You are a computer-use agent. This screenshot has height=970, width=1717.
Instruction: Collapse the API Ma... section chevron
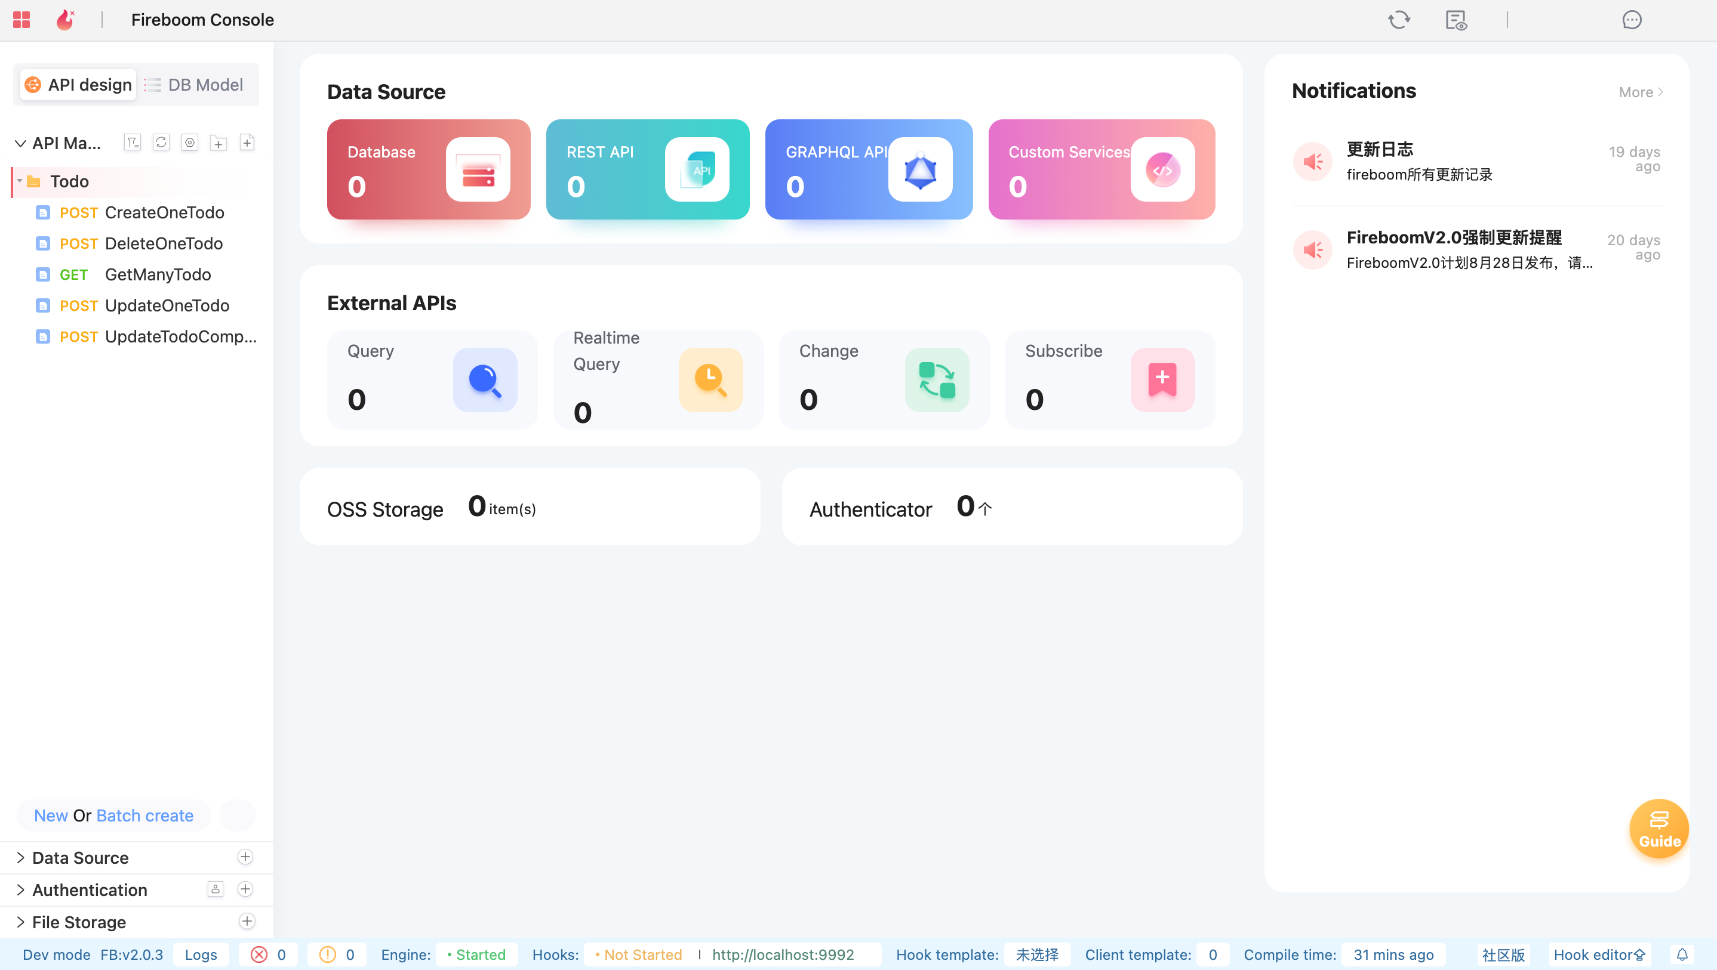(20, 143)
